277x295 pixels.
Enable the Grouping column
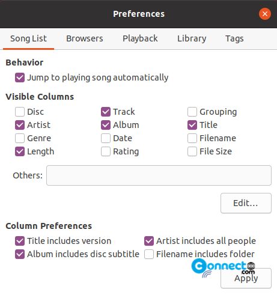click(192, 112)
